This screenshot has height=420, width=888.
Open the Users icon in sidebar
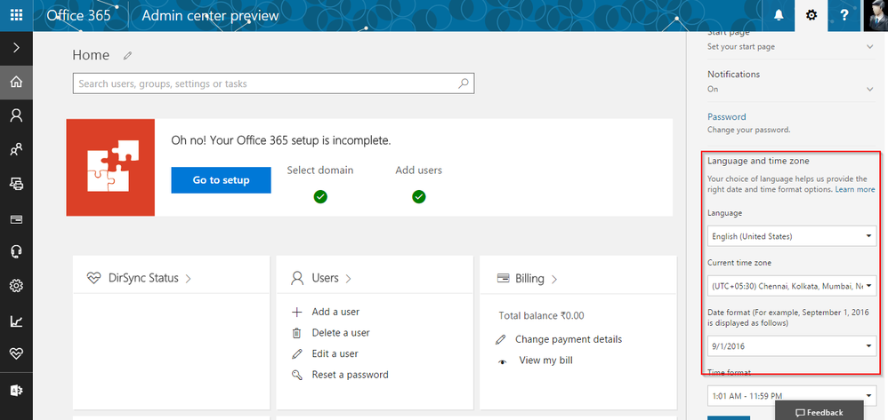click(16, 116)
